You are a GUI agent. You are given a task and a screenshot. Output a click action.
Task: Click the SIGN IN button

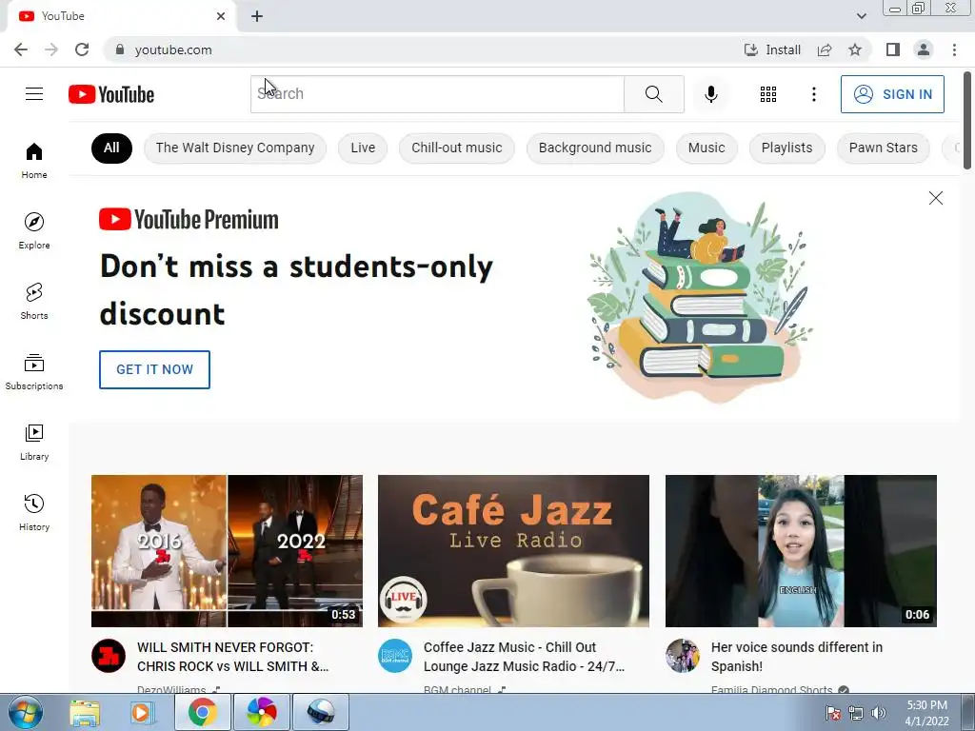click(x=892, y=94)
